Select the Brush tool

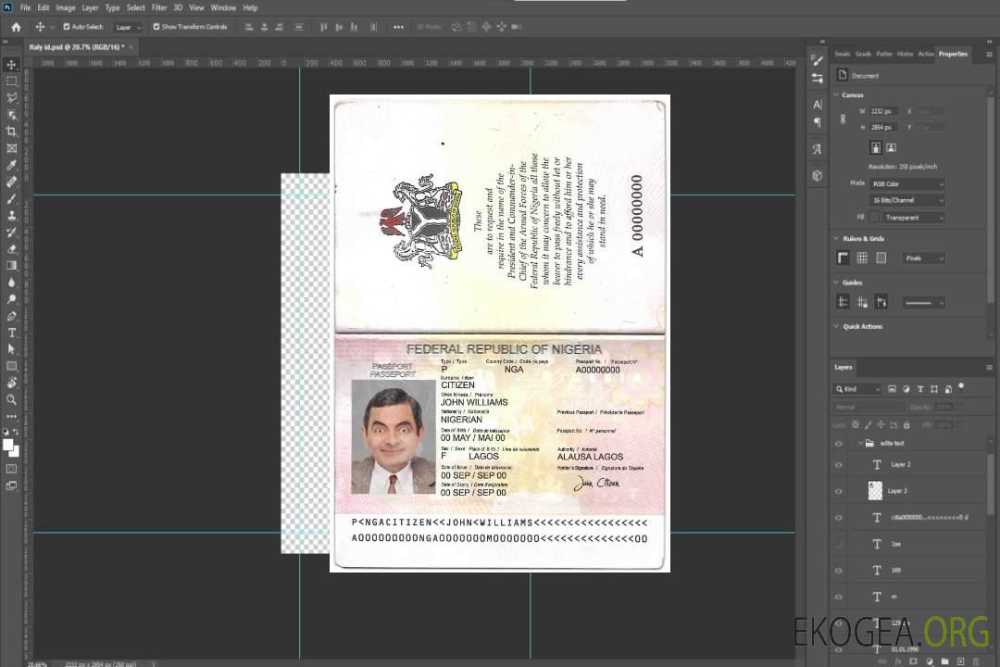[x=11, y=198]
